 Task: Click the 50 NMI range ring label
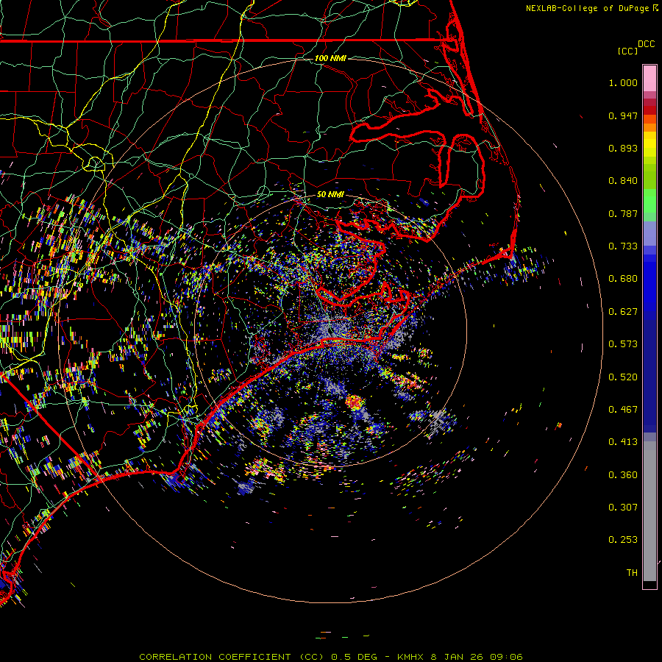(x=330, y=195)
